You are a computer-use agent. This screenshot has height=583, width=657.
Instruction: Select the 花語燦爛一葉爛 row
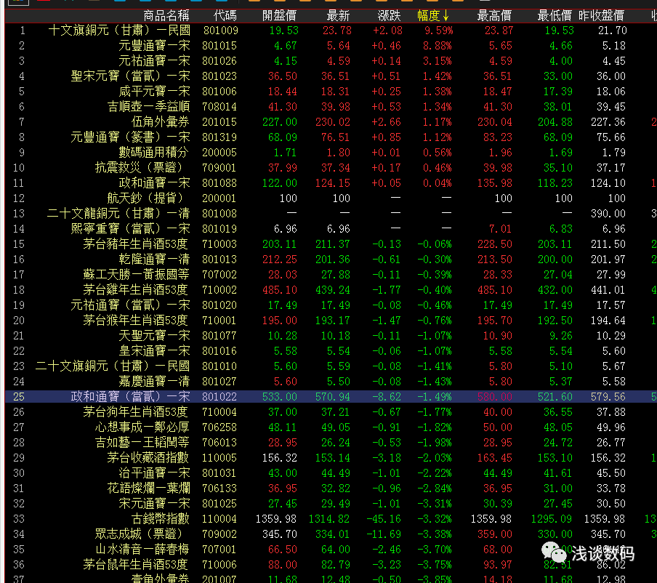331,488
